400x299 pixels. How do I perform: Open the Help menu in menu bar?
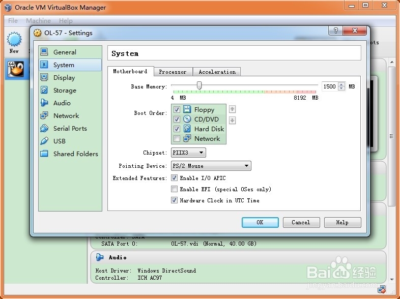click(66, 20)
